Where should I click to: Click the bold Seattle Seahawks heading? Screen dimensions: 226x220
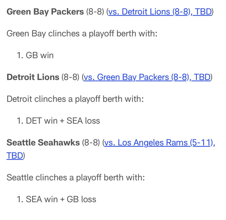pyautogui.click(x=43, y=143)
